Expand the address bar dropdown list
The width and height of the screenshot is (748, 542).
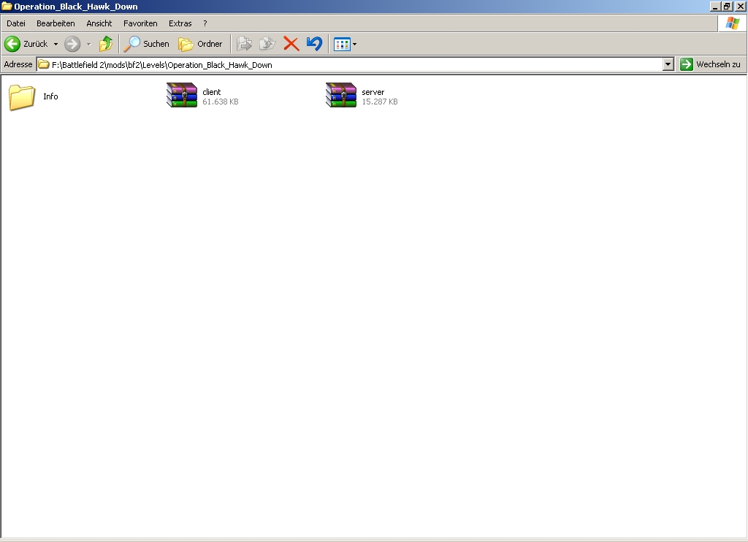668,64
